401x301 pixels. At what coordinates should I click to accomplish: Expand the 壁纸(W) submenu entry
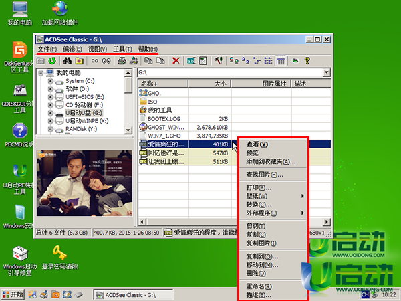pyautogui.click(x=273, y=196)
